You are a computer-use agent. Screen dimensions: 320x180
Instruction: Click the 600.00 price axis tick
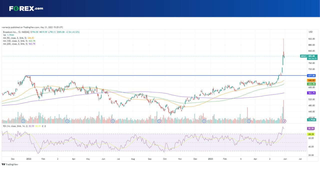tap(311, 87)
